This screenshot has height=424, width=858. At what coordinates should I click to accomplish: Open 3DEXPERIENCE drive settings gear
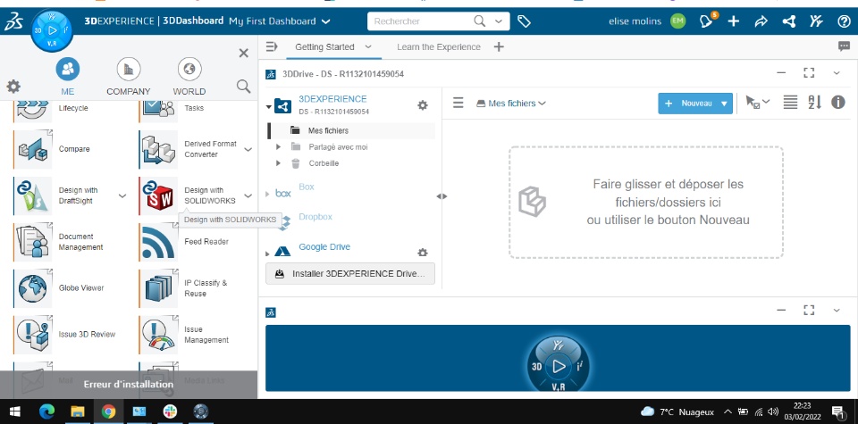point(423,105)
